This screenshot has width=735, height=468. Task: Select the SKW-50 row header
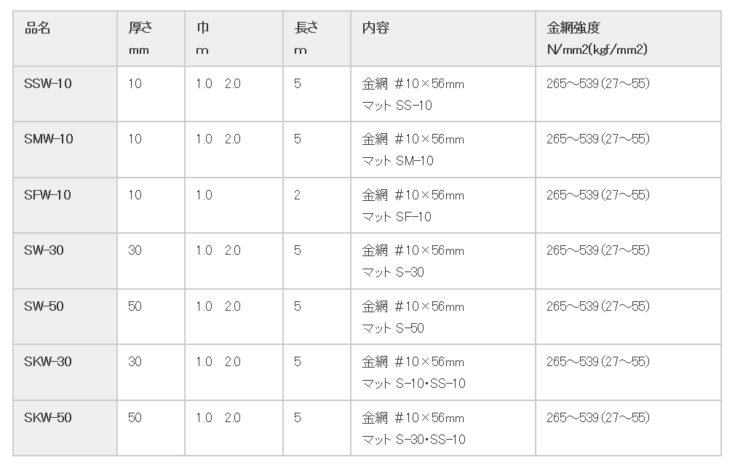[65, 428]
